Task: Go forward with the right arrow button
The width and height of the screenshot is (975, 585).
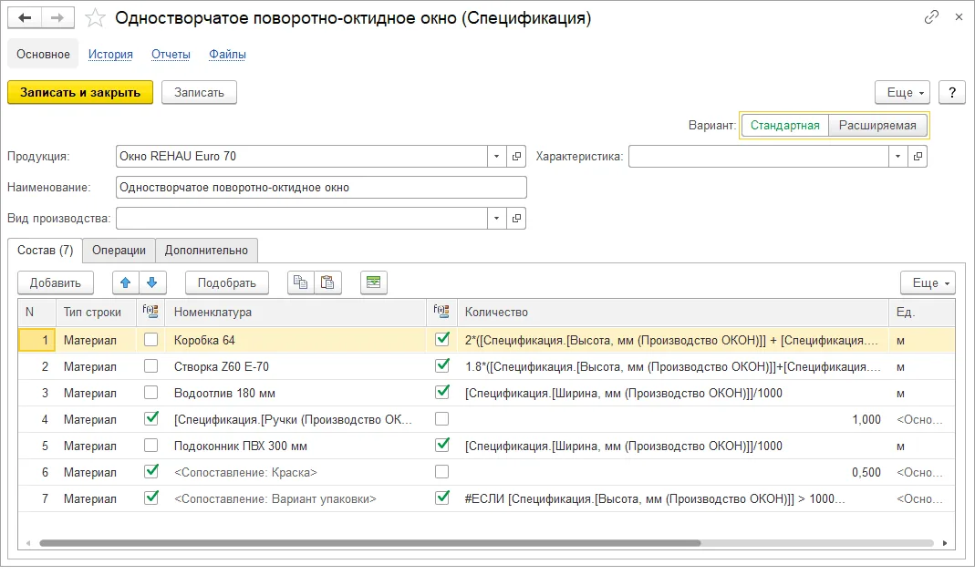Action: 57,18
